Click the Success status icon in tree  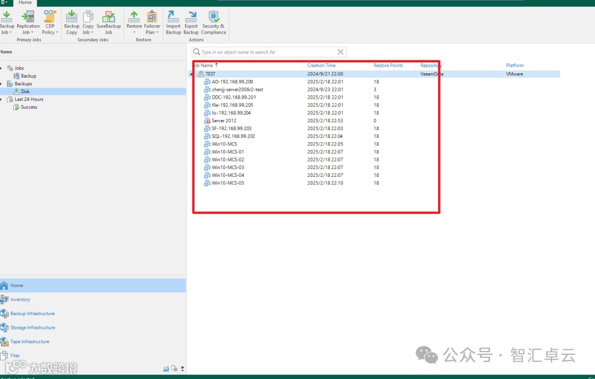pos(17,107)
